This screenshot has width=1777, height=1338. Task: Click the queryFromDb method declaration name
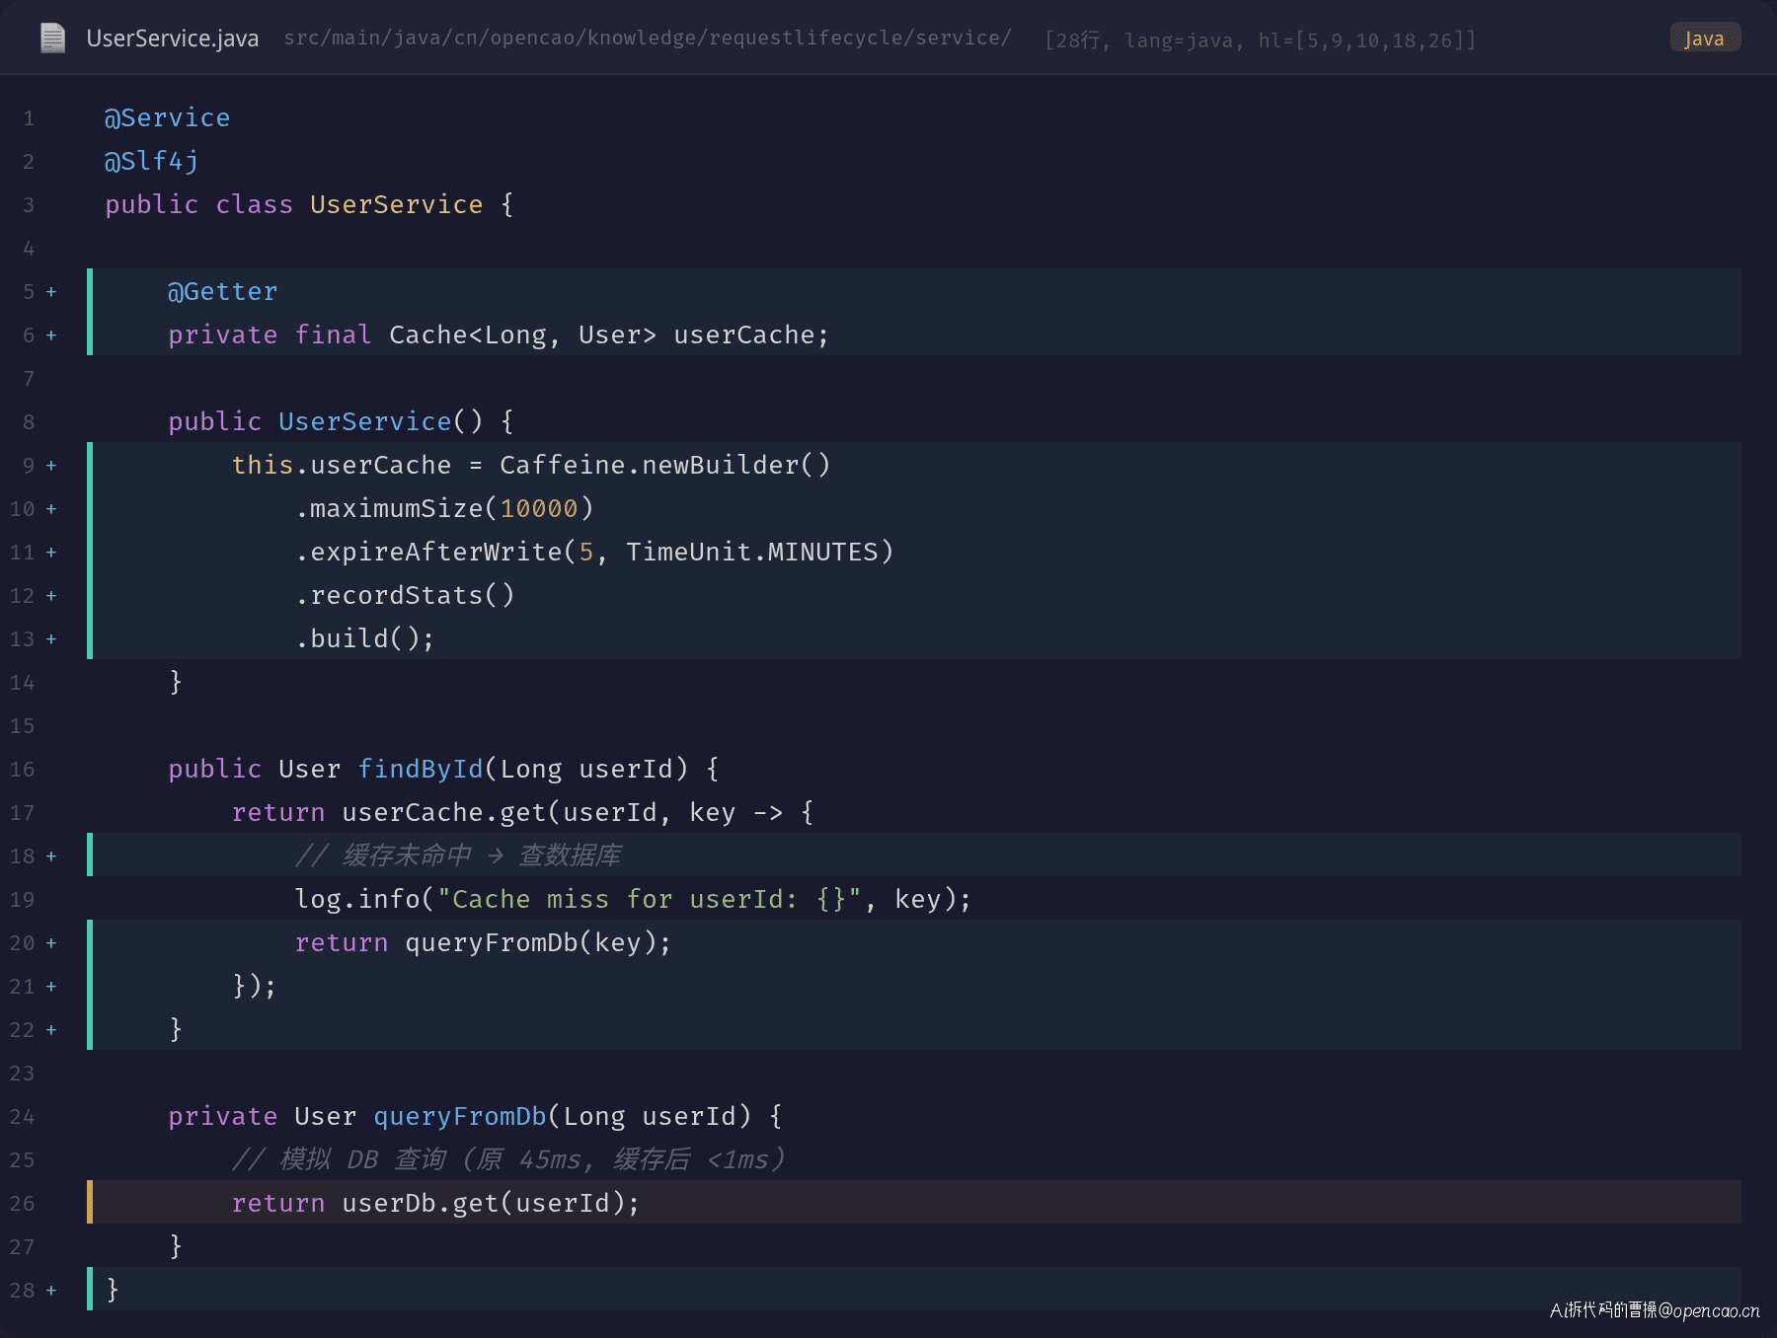(460, 1117)
